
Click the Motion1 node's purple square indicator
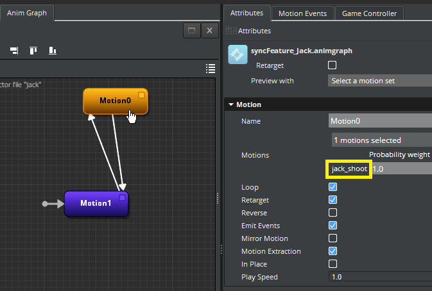click(122, 198)
